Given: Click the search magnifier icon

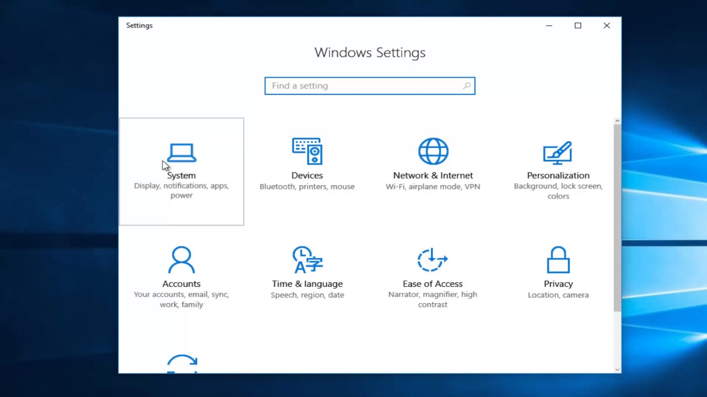Looking at the screenshot, I should tap(467, 85).
